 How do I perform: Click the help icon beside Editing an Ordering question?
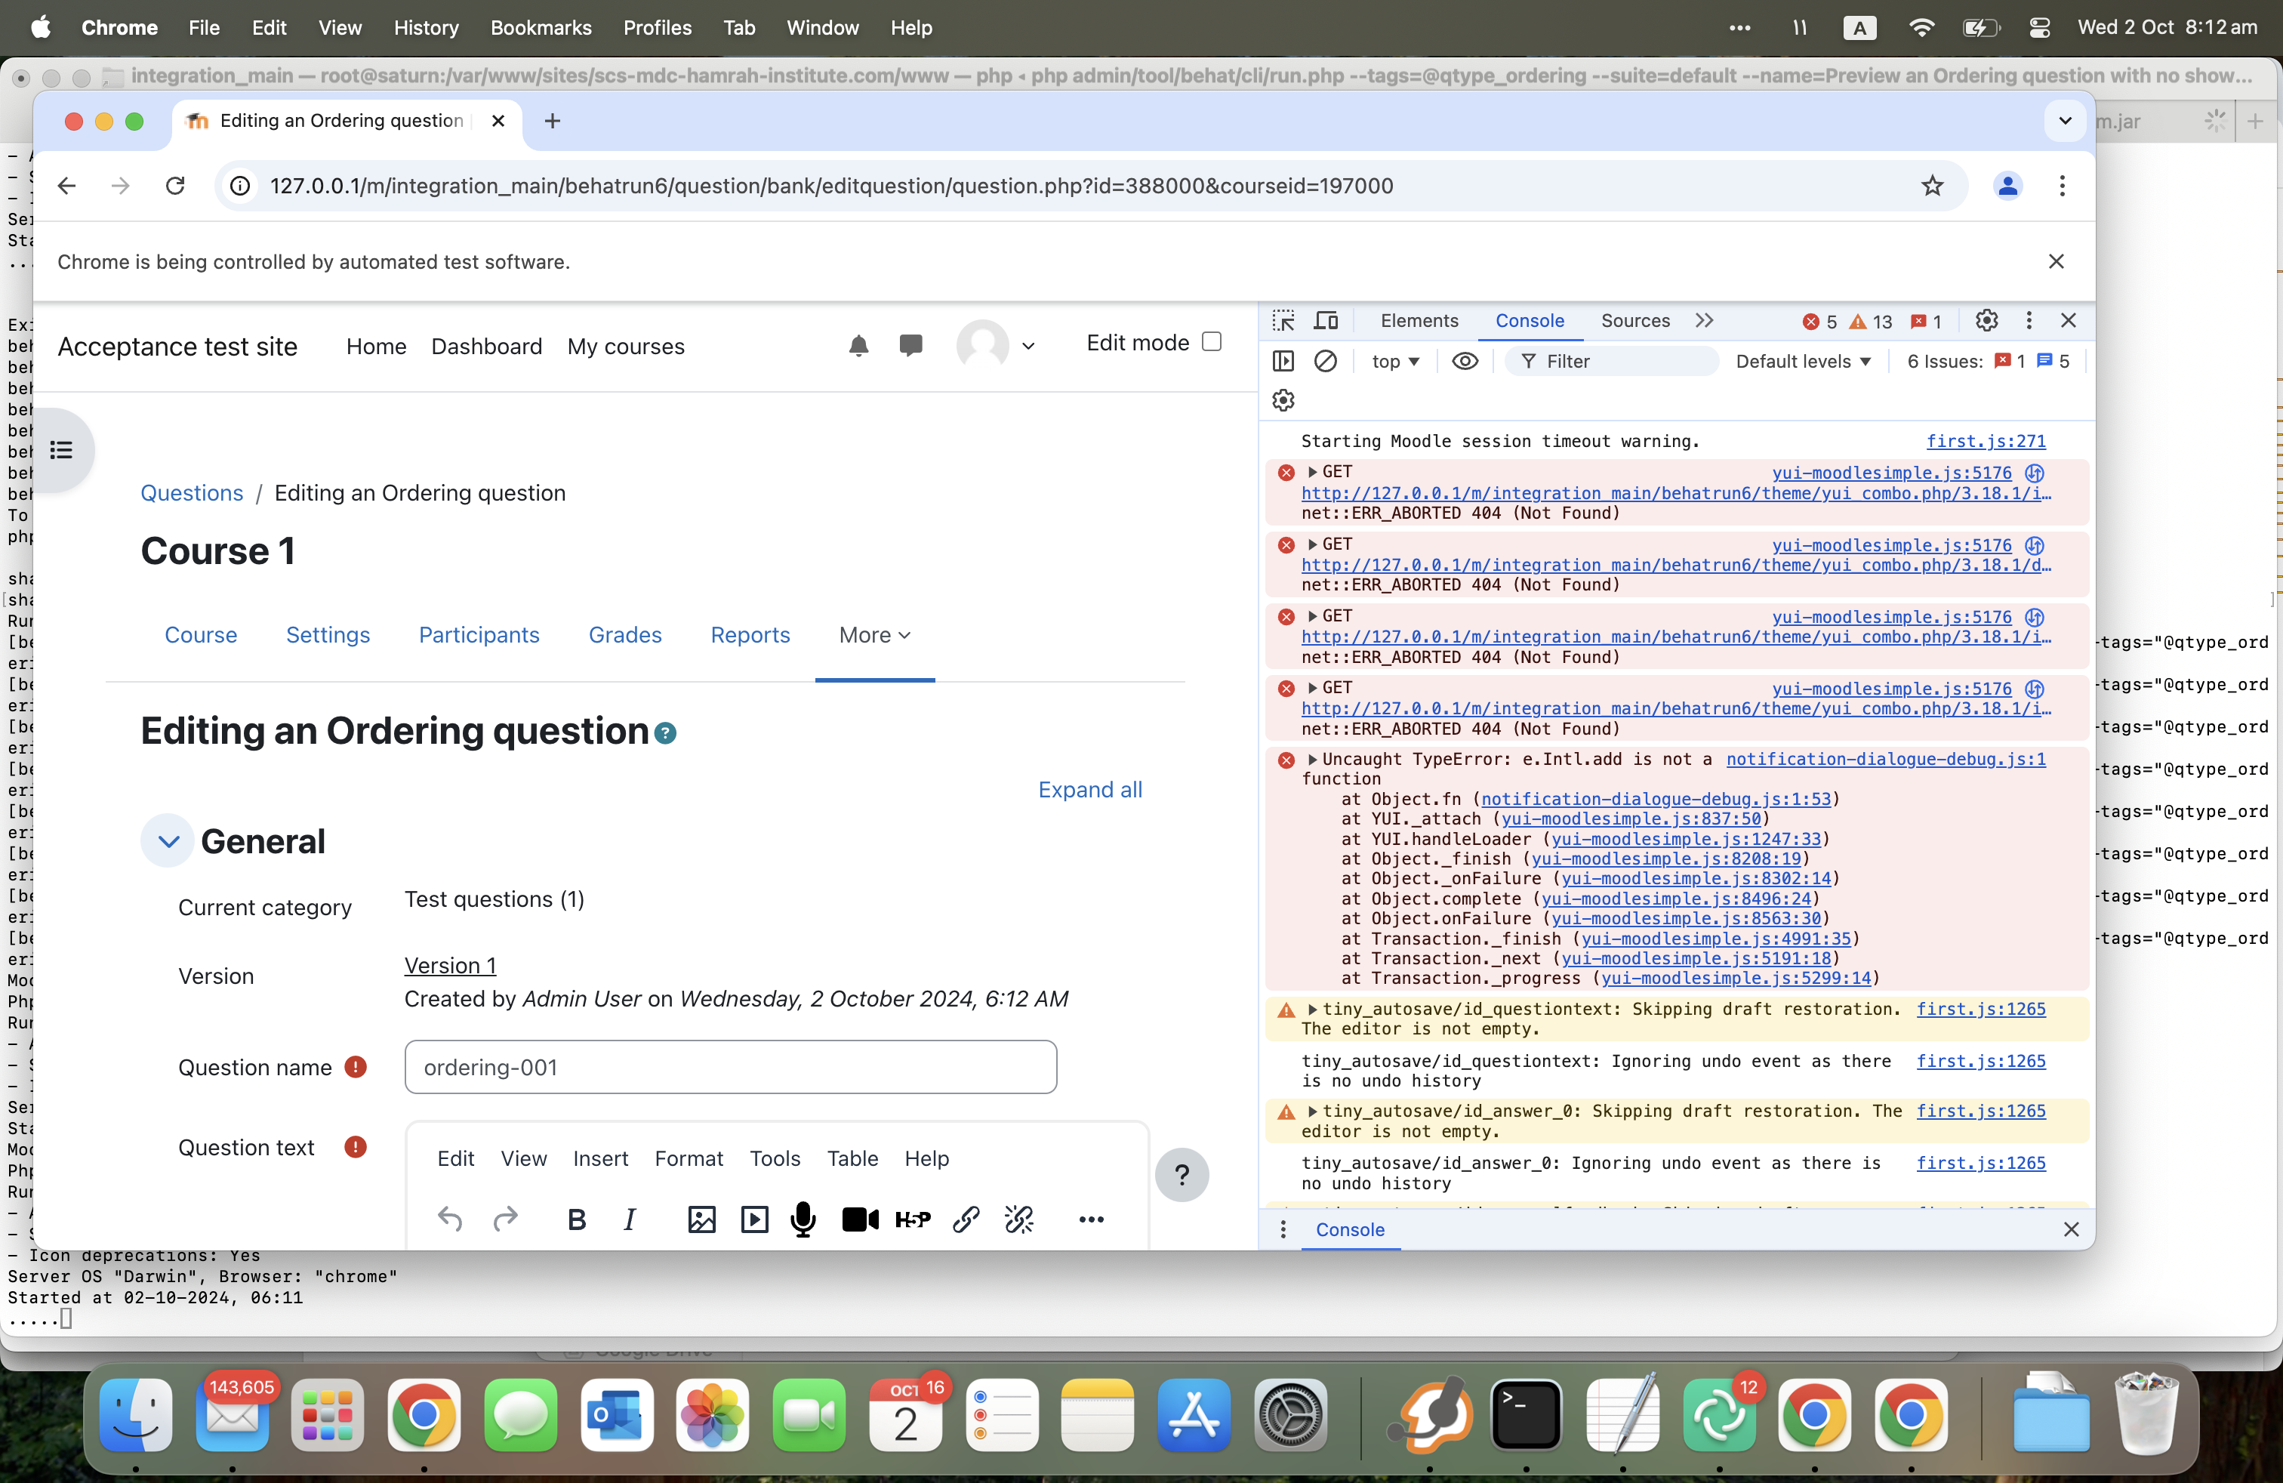666,734
